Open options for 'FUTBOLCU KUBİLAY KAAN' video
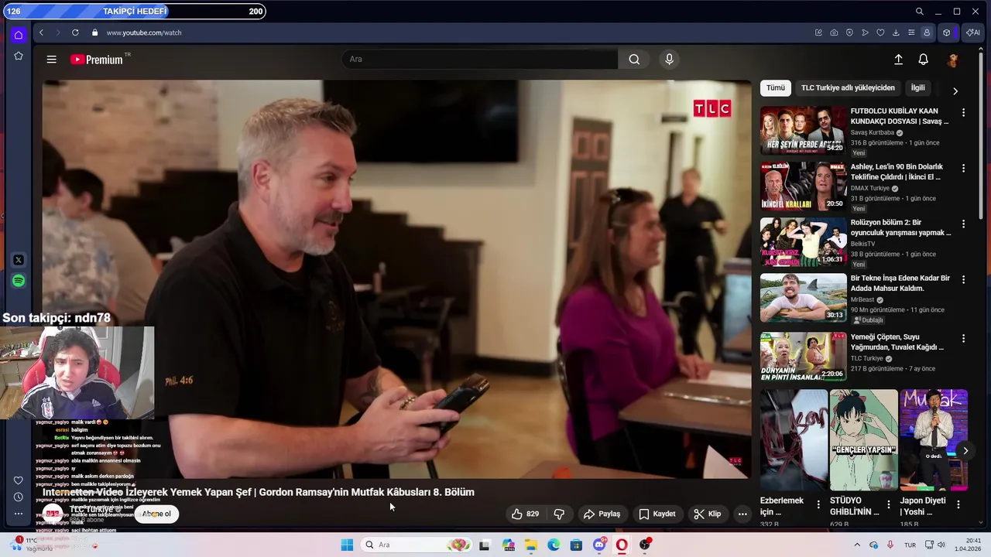 (x=963, y=113)
